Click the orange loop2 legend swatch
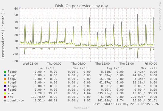This screenshot has width=163, height=111. coord(5,79)
